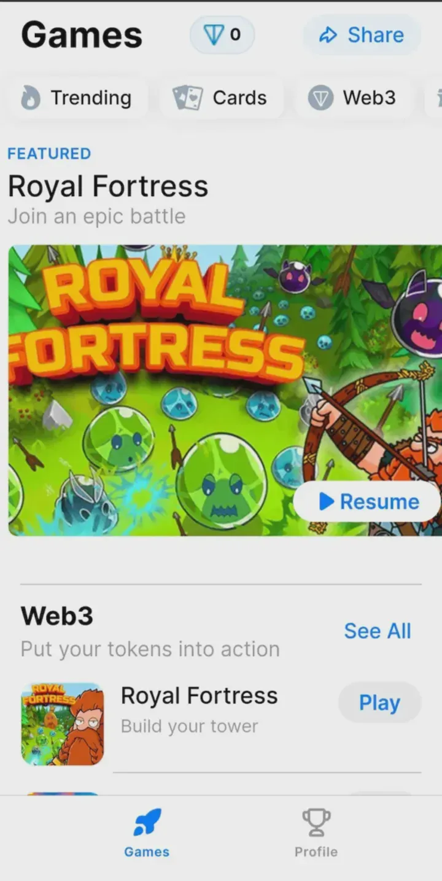Select the Trending category chip

(77, 98)
